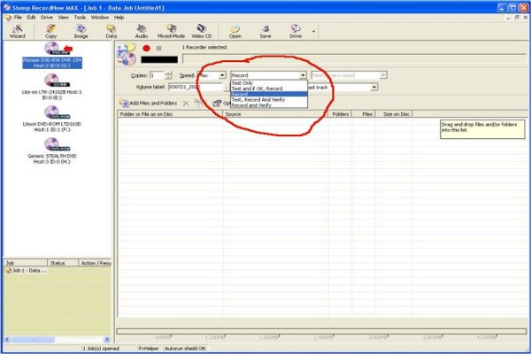Click the job list scroll right arrow
Screen dimensions: 531x354
pos(107,339)
